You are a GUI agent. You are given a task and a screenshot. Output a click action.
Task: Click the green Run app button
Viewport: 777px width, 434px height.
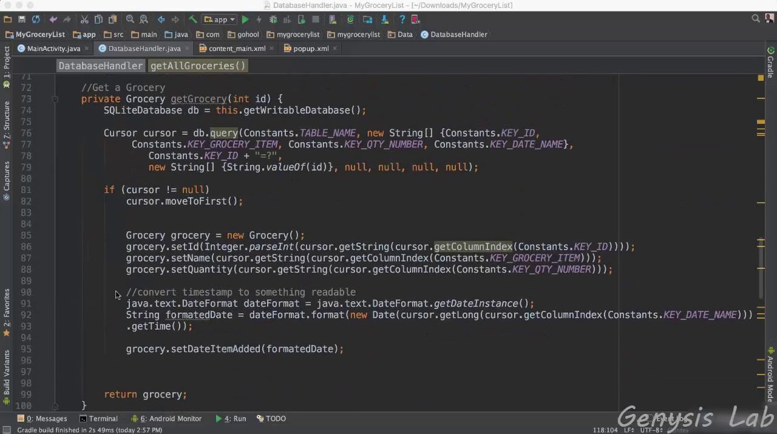point(245,19)
